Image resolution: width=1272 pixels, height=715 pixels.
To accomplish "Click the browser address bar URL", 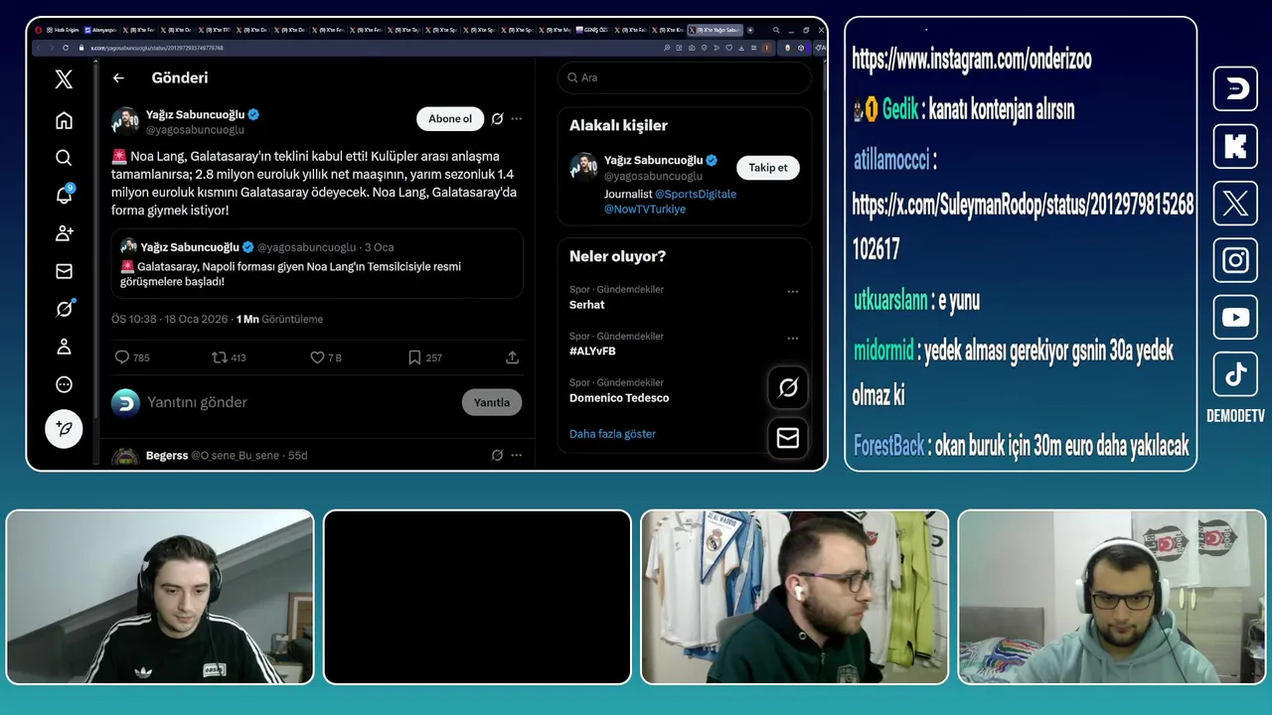I will pyautogui.click(x=157, y=47).
